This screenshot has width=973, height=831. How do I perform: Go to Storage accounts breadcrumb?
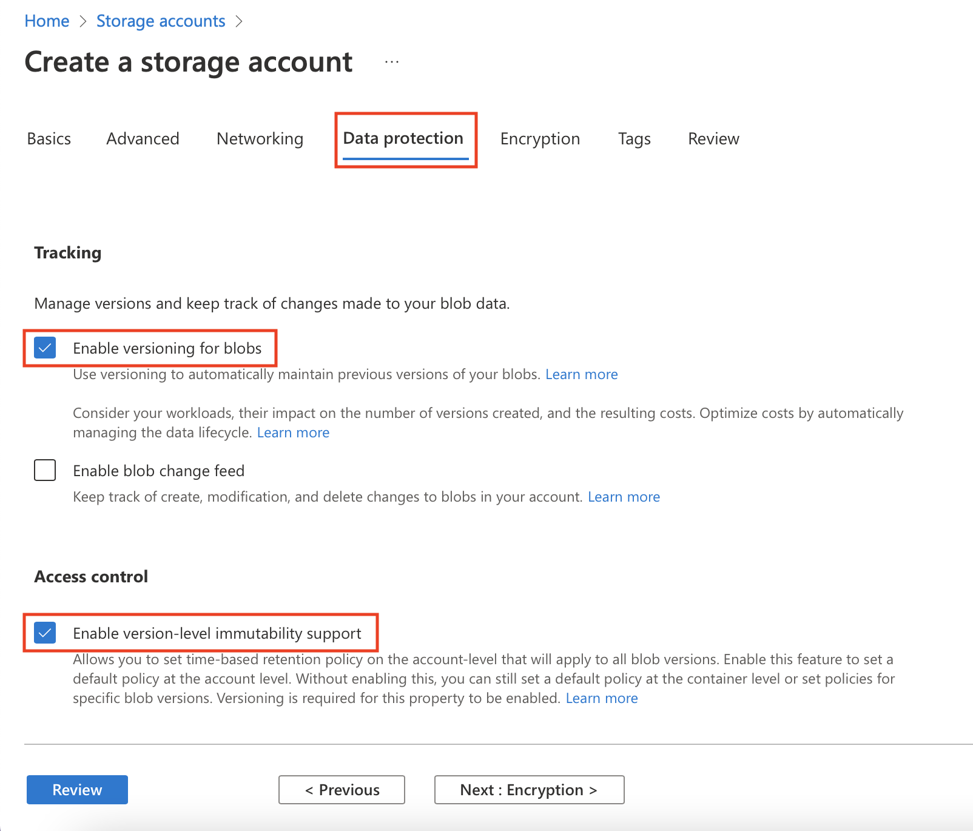[x=161, y=21]
